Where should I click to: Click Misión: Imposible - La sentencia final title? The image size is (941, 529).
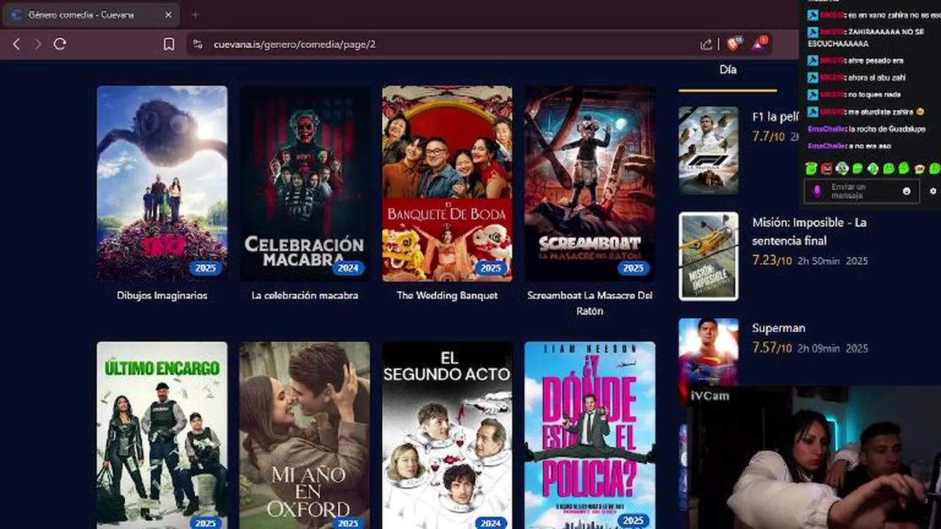click(x=809, y=231)
